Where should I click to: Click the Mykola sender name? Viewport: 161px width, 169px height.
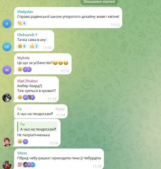(23, 58)
